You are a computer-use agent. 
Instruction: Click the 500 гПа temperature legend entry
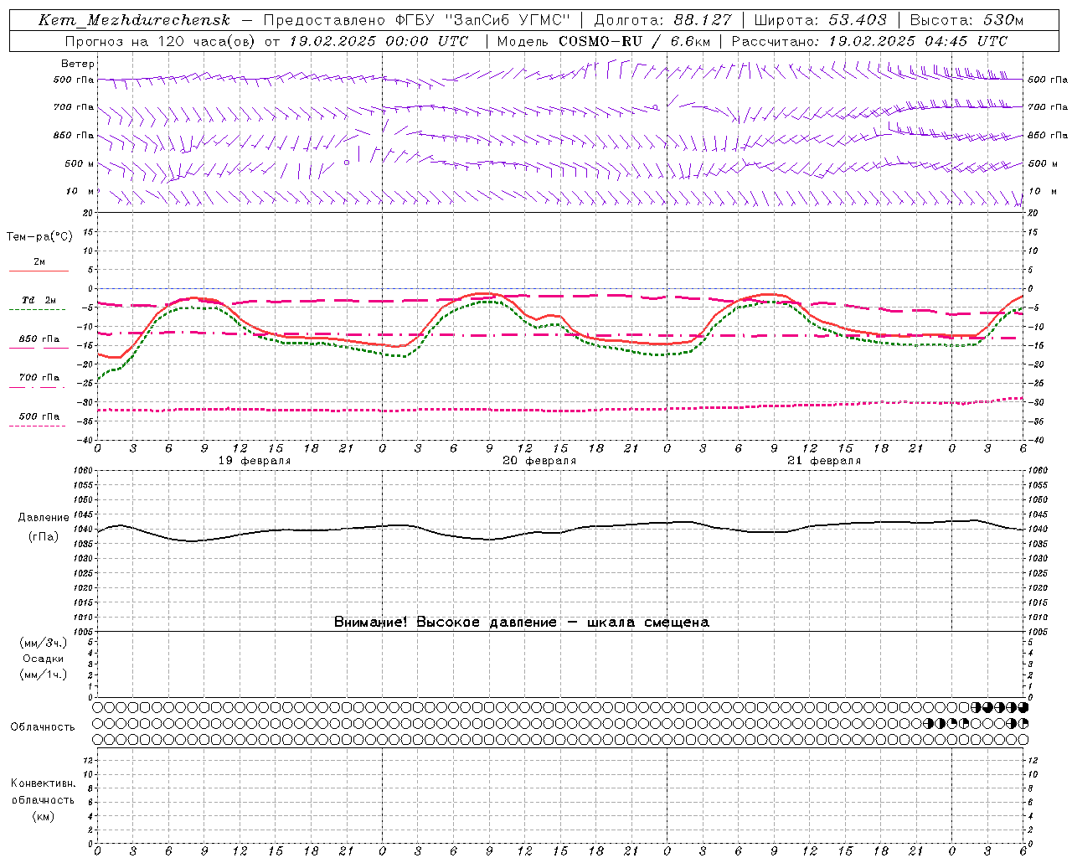[x=39, y=416]
